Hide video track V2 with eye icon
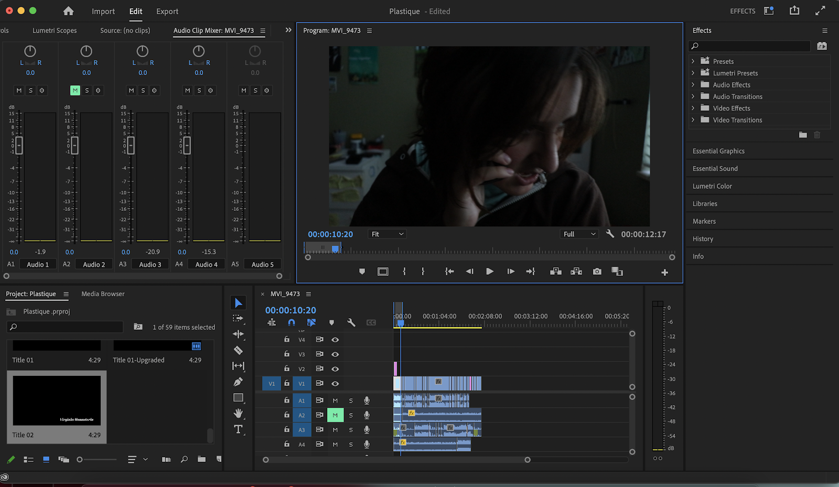The image size is (839, 487). [335, 369]
